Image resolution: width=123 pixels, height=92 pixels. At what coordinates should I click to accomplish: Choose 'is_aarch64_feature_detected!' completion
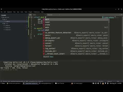76,33
